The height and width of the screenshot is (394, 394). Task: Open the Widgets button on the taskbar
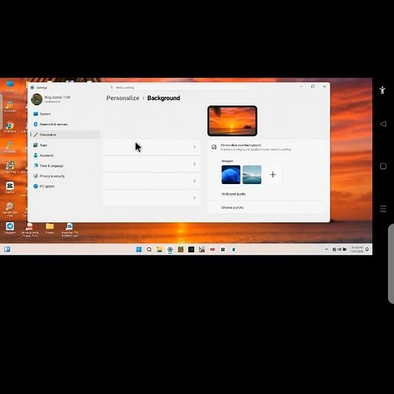click(x=7, y=249)
